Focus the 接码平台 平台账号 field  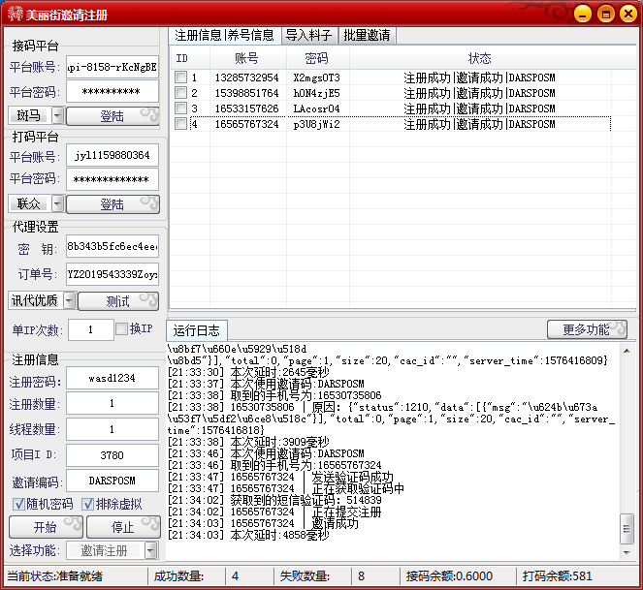pos(113,67)
